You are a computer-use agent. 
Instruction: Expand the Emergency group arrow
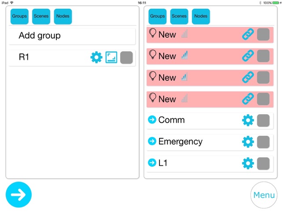pyautogui.click(x=152, y=142)
